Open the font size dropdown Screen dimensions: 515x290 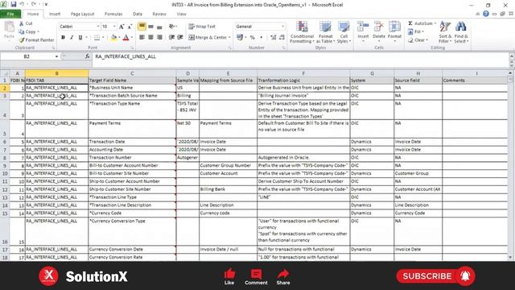pyautogui.click(x=114, y=27)
